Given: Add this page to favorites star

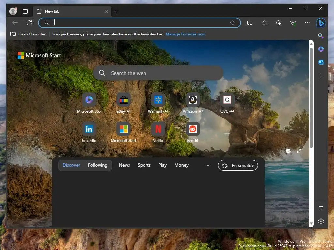Looking at the screenshot, I should (232, 23).
